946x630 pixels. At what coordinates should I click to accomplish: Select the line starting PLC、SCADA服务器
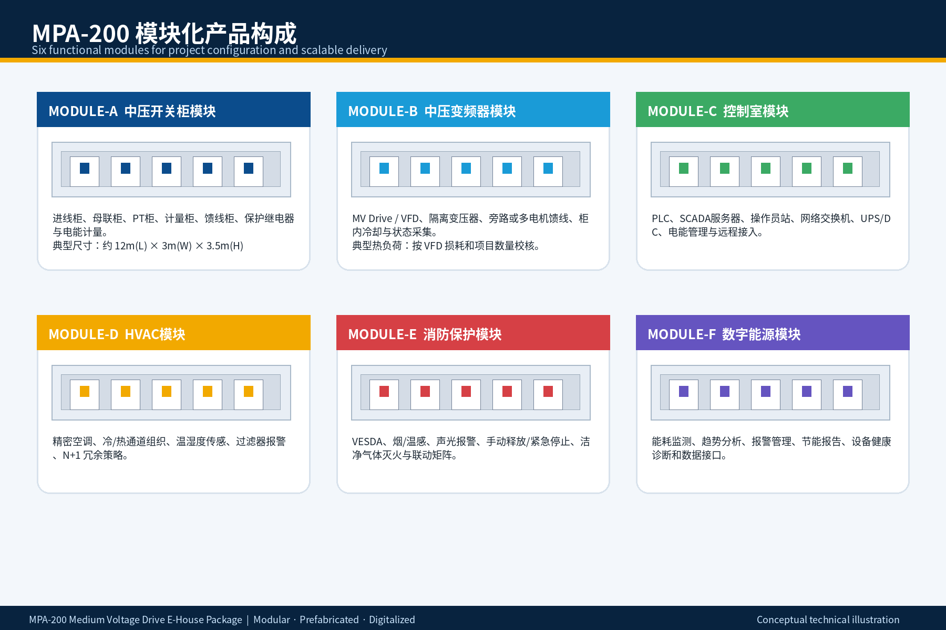pyautogui.click(x=771, y=218)
